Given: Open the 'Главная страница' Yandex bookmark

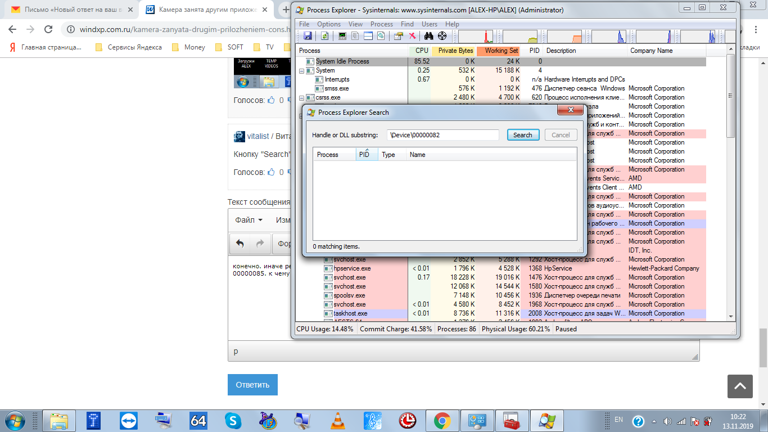Looking at the screenshot, I should (x=46, y=47).
